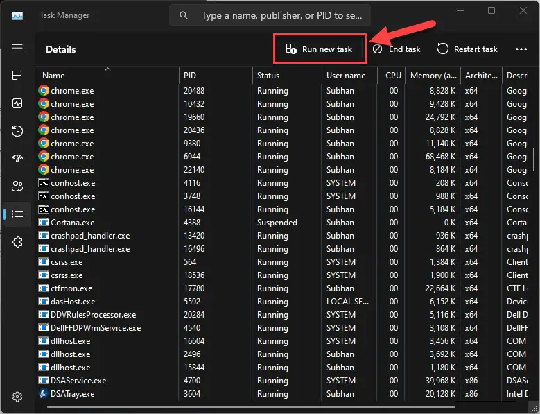The width and height of the screenshot is (540, 414).
Task: Click the DSAService.exe process icon
Action: pyautogui.click(x=44, y=380)
